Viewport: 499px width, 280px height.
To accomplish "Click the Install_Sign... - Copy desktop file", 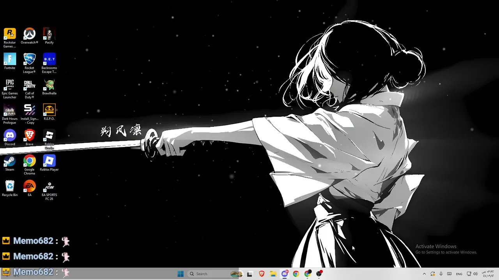I will 29,114.
